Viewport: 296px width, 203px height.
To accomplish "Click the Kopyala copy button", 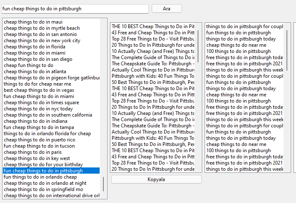I will point(156,179).
